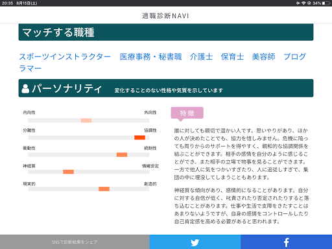Click the 情緒安定 label

[150, 166]
